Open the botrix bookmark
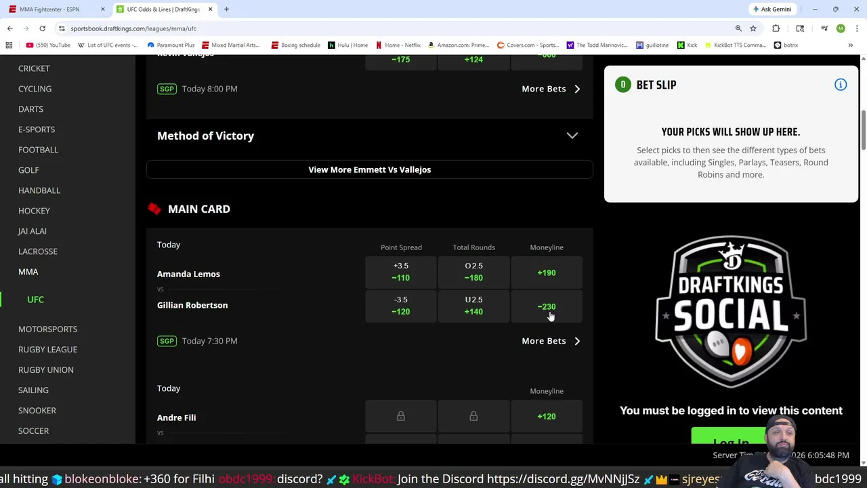The image size is (867, 488). [x=786, y=45]
